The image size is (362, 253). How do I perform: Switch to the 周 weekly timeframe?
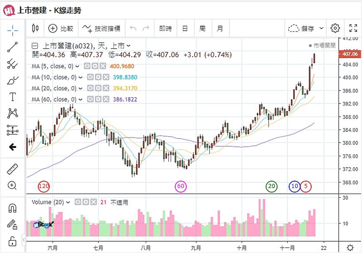[x=203, y=28]
